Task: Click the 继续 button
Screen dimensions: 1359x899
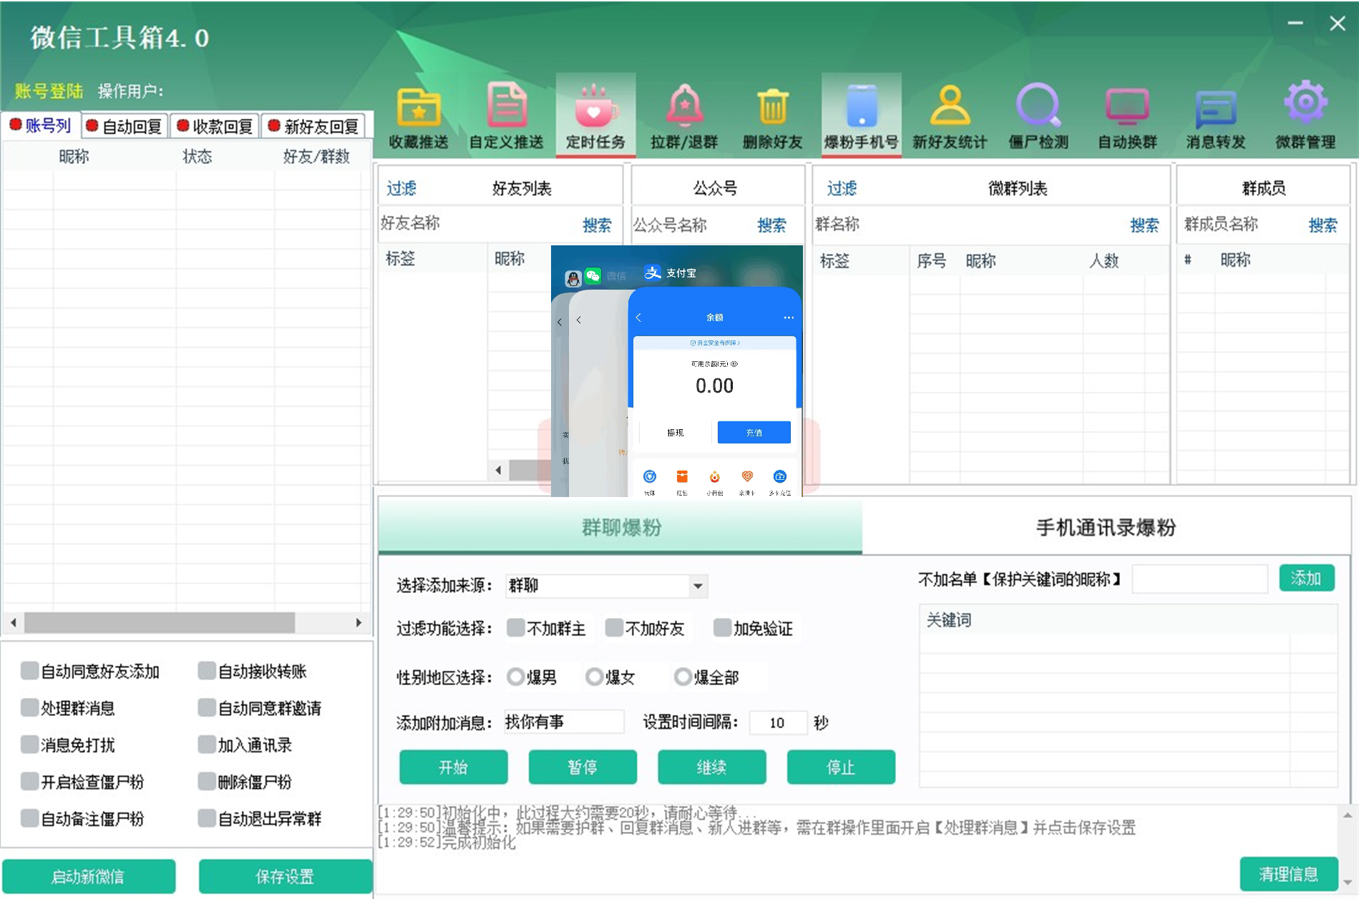Action: click(712, 767)
